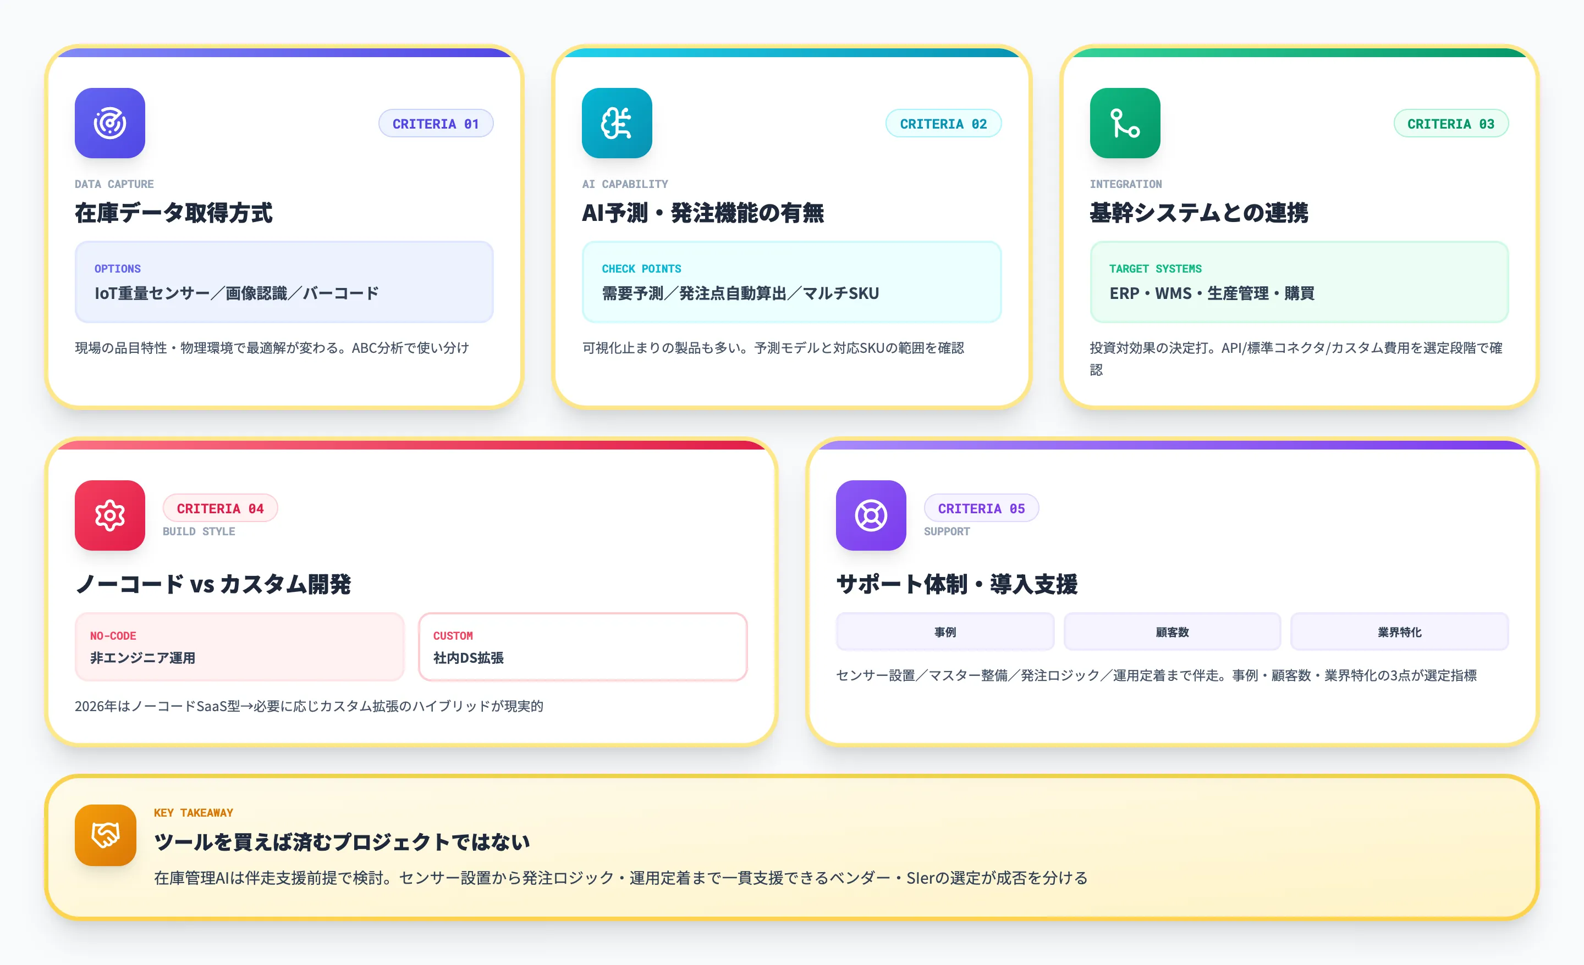This screenshot has width=1584, height=965.
Task: Expand the TARGET SYSTEMS panel listing ERP and WMS
Action: tap(1299, 281)
